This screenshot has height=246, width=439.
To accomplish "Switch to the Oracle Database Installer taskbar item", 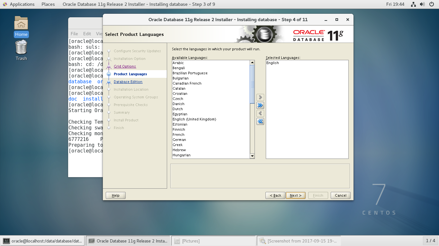I will [x=128, y=241].
